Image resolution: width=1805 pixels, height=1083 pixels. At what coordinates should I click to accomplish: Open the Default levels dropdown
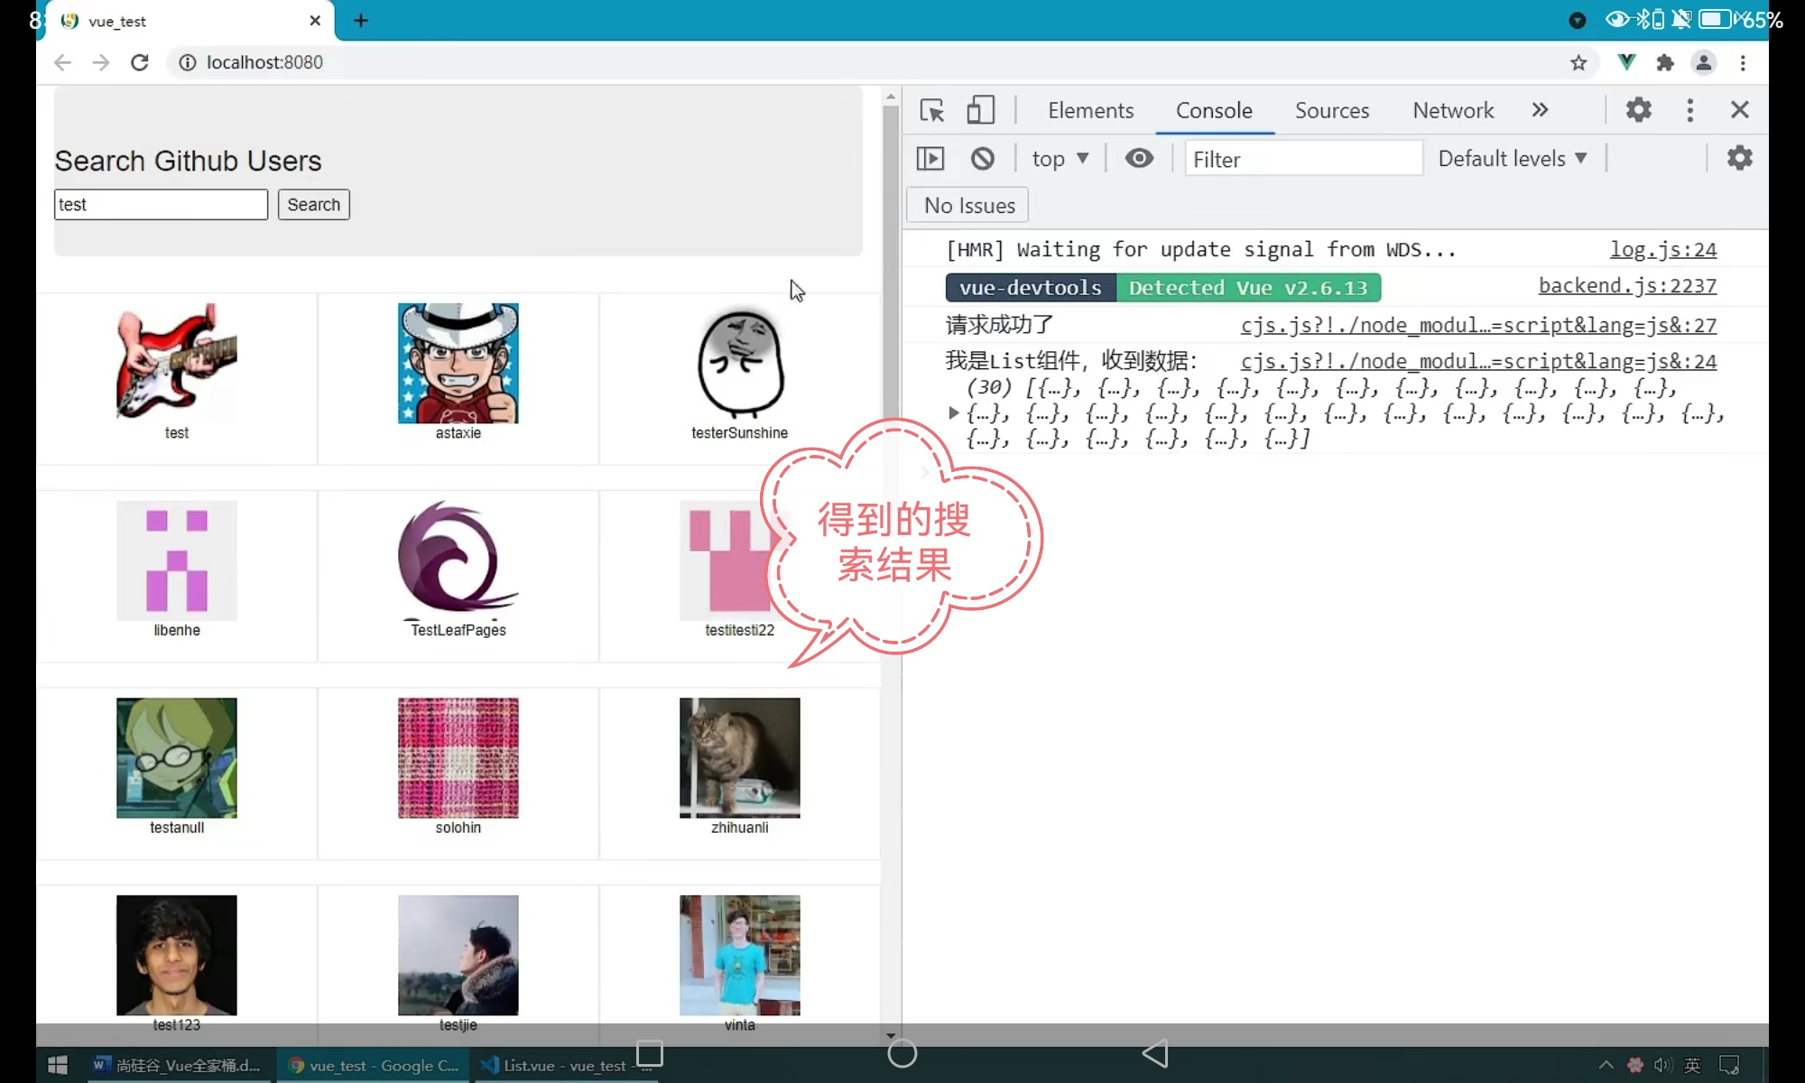[x=1512, y=159]
